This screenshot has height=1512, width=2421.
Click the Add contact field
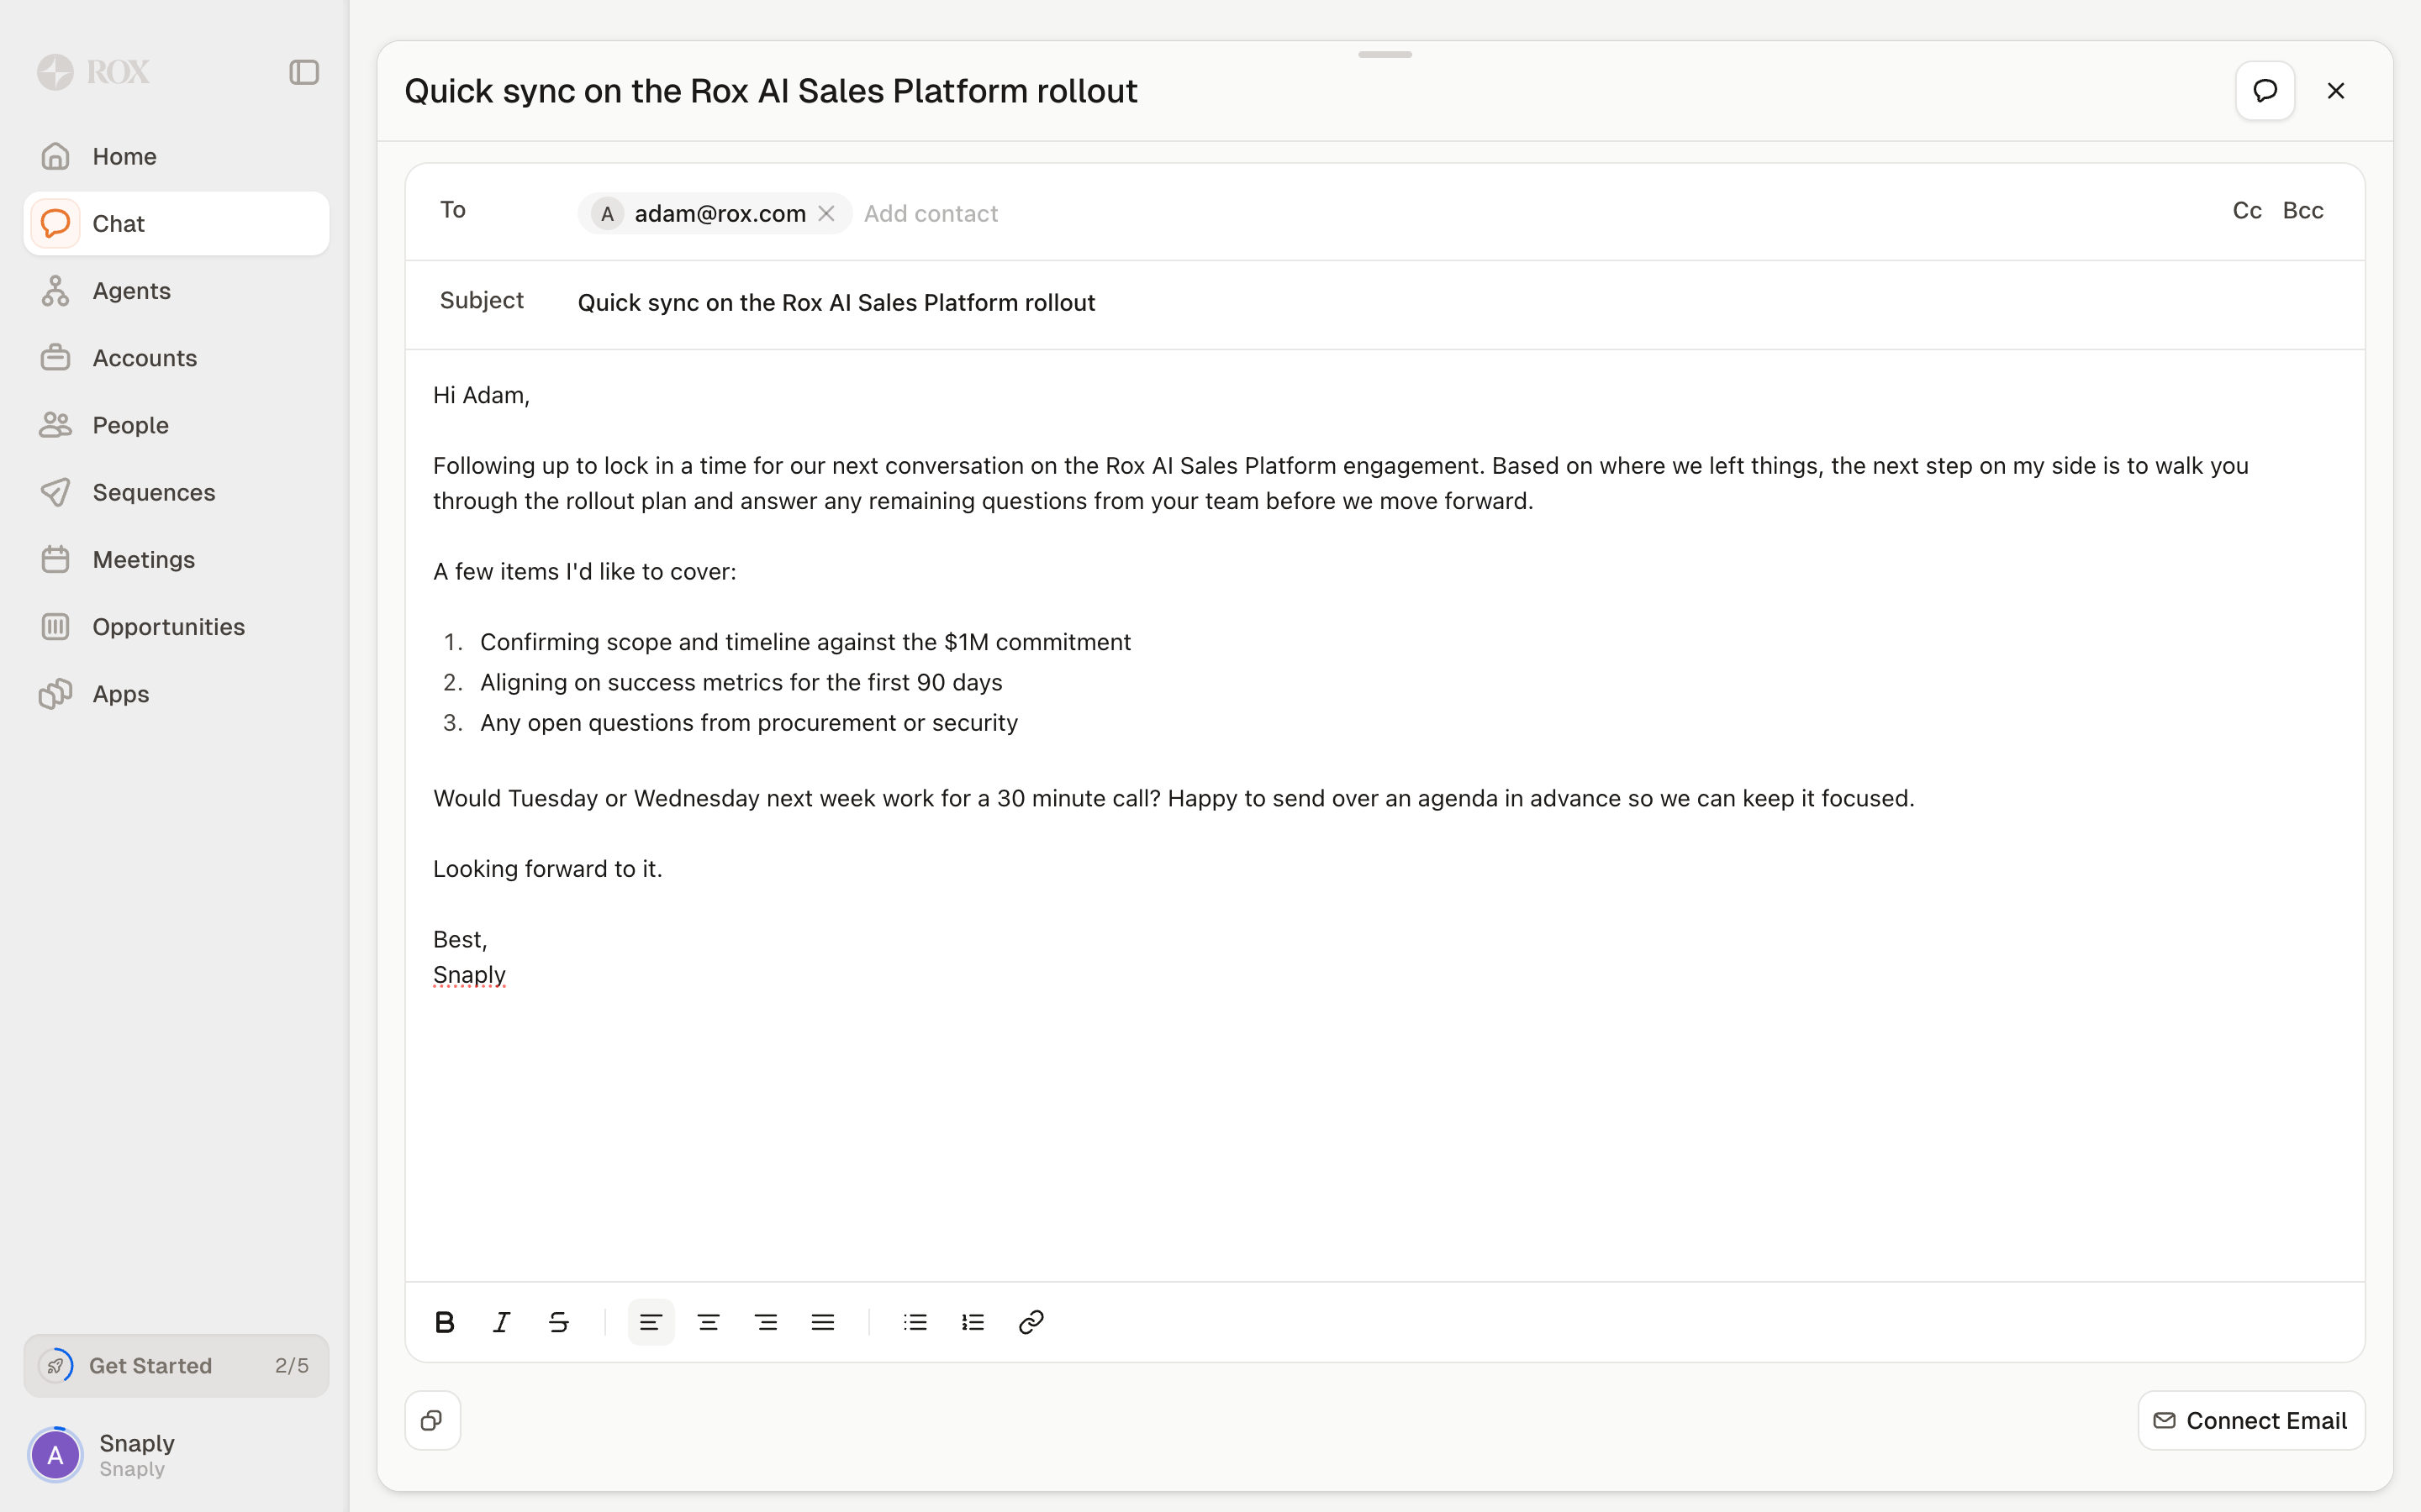[931, 213]
